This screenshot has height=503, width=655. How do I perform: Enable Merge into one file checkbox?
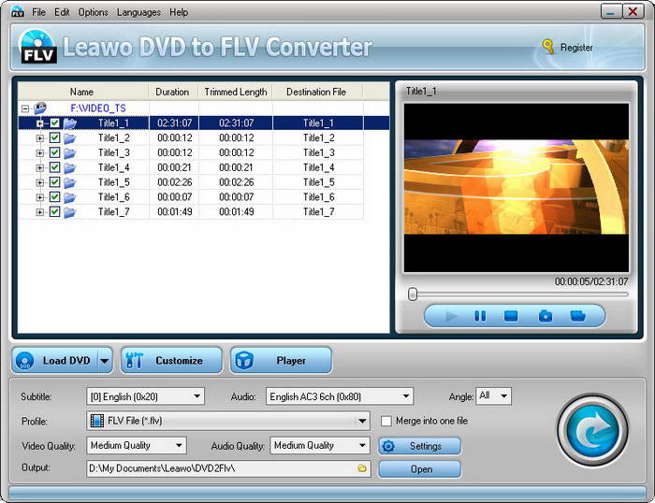pyautogui.click(x=386, y=421)
